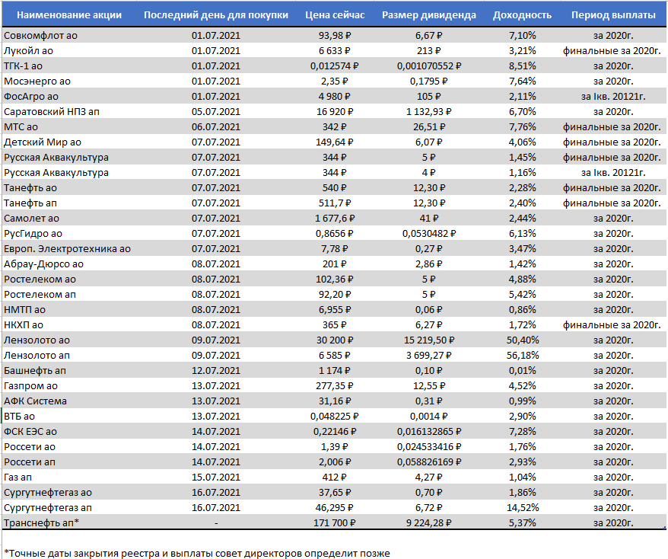
Task: Select the 'Доходность' column header
Action: (522, 15)
